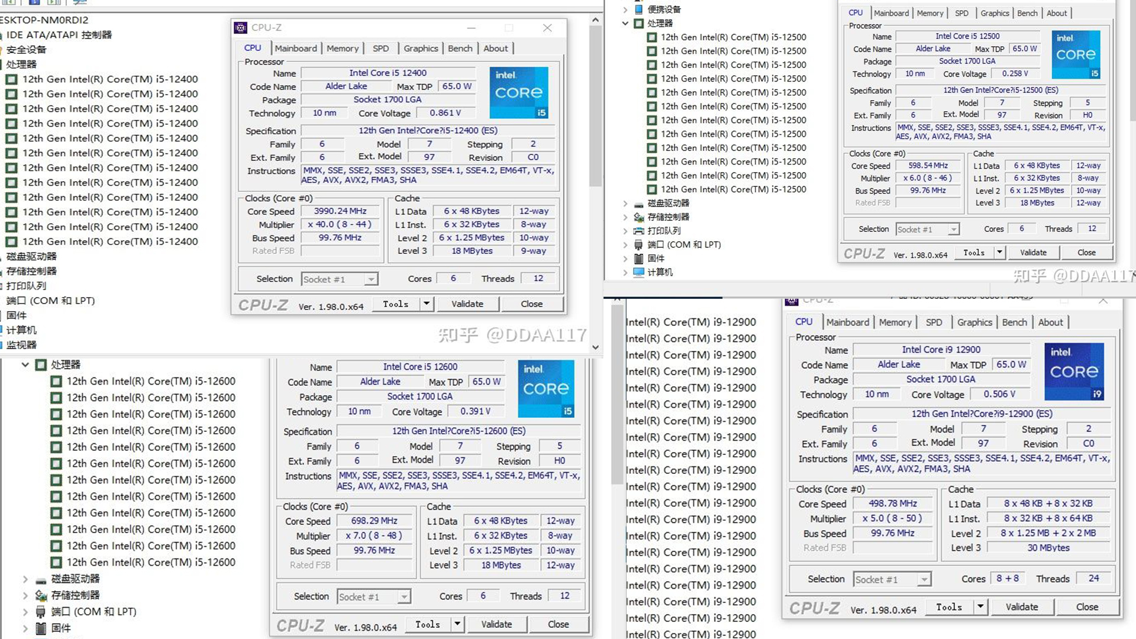1136x639 pixels.
Task: Click Validate in the i5-12400 CPU-Z window
Action: 467,304
